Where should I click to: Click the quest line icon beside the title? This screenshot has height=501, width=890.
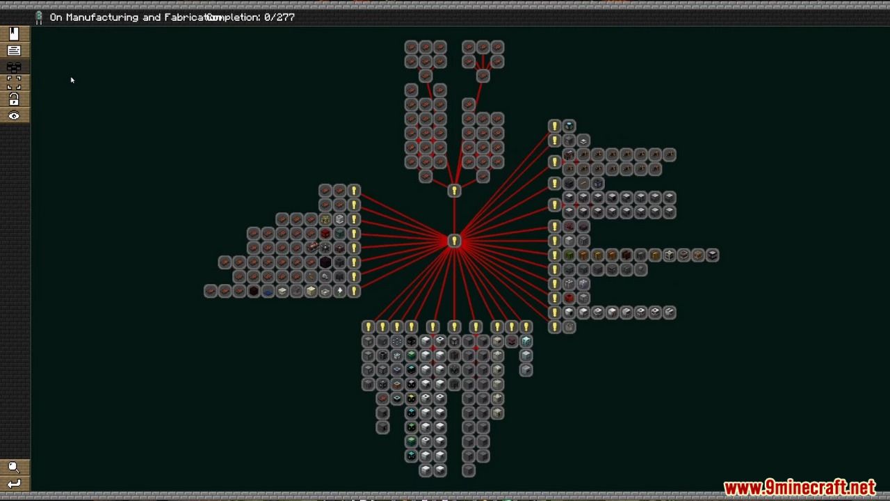point(39,17)
